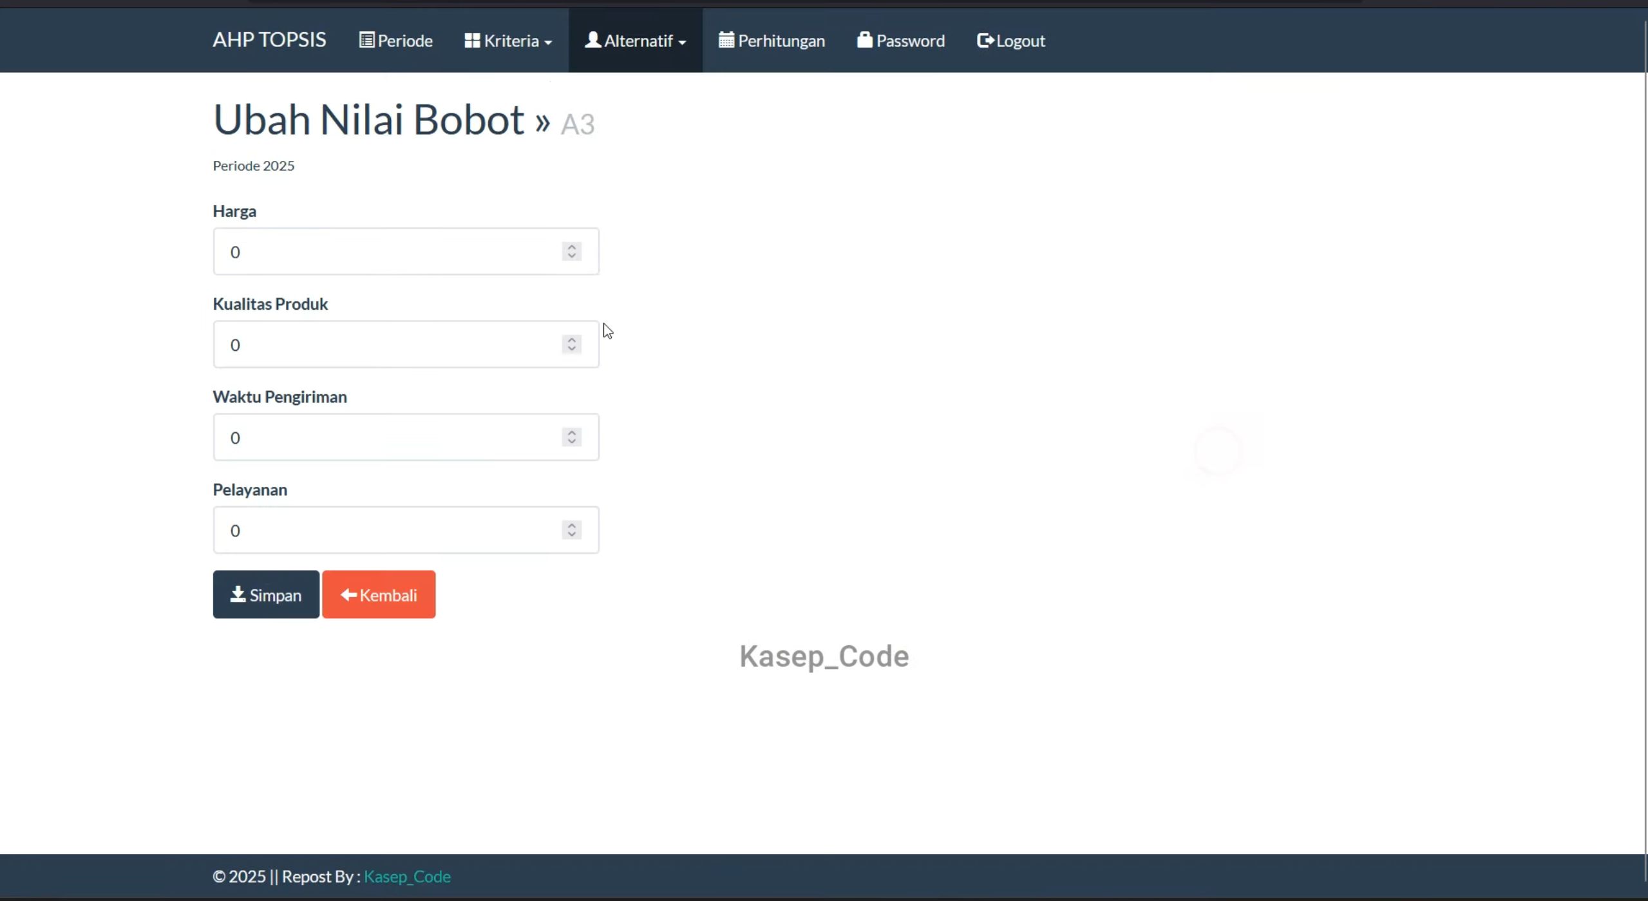This screenshot has width=1648, height=901.
Task: Open the Password page
Action: pyautogui.click(x=900, y=41)
